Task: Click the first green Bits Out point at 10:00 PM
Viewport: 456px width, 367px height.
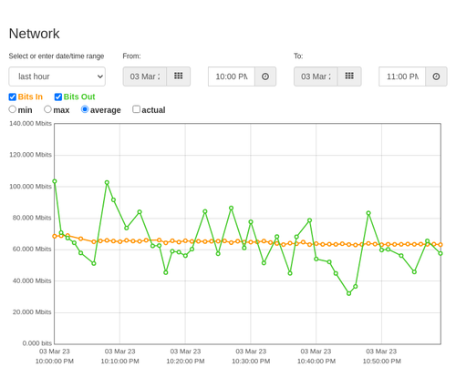Action: point(55,181)
